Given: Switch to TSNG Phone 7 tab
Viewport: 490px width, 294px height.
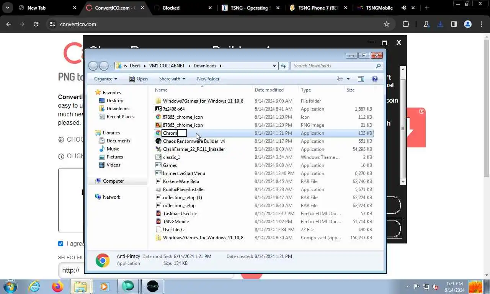Looking at the screenshot, I should pyautogui.click(x=318, y=8).
